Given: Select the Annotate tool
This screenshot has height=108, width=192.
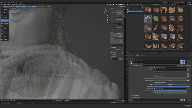Looking at the screenshot, I should pos(5,39).
